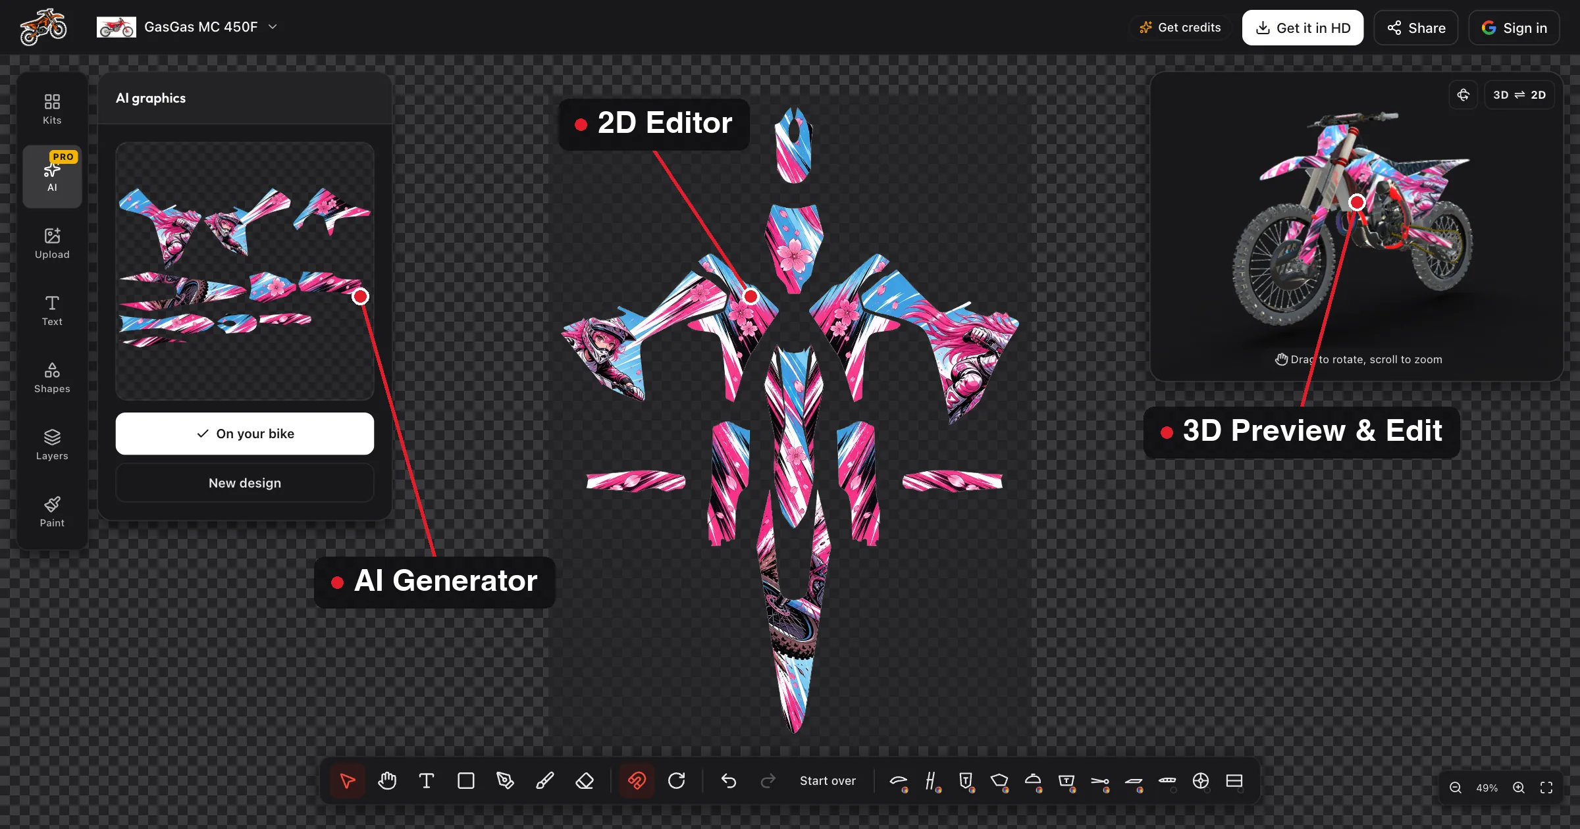Open the Kits panel in sidebar
1580x829 pixels.
[52, 109]
